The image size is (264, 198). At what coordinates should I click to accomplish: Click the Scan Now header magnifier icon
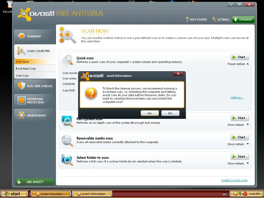click(68, 35)
